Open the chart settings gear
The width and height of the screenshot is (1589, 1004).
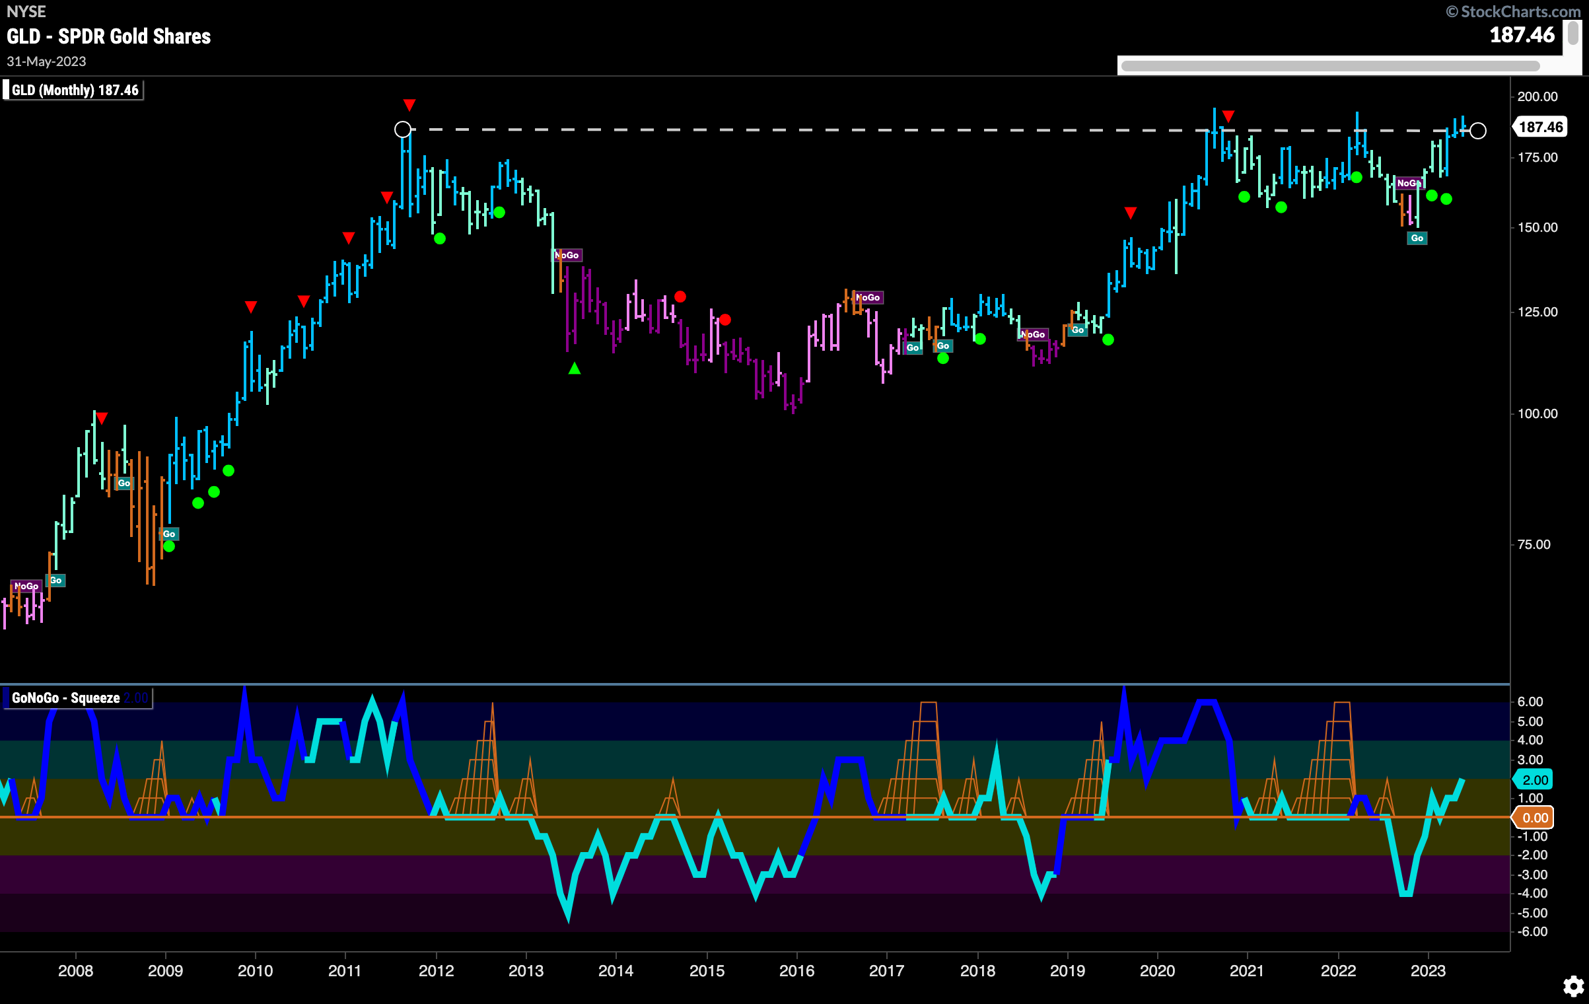(x=1574, y=986)
